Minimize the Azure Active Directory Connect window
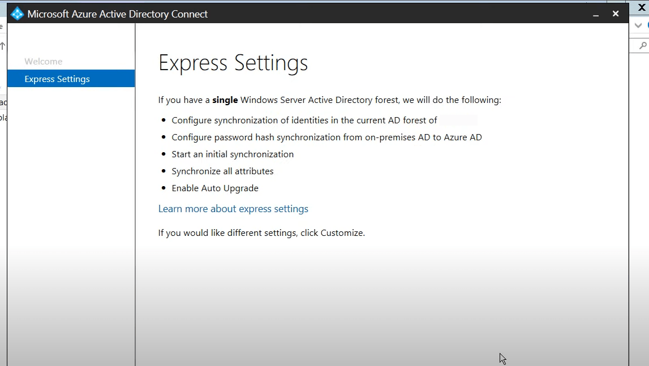649x366 pixels. pos(596,14)
